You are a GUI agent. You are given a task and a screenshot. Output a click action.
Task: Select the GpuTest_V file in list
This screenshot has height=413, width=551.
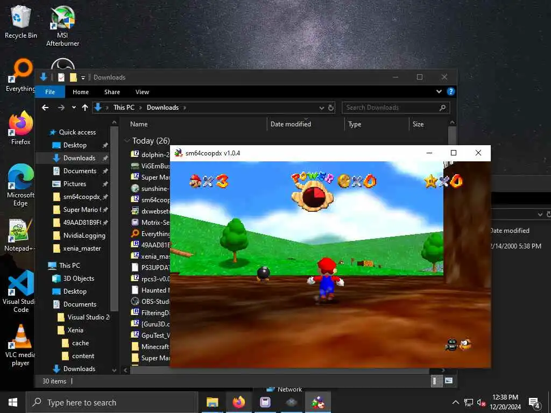(x=151, y=336)
